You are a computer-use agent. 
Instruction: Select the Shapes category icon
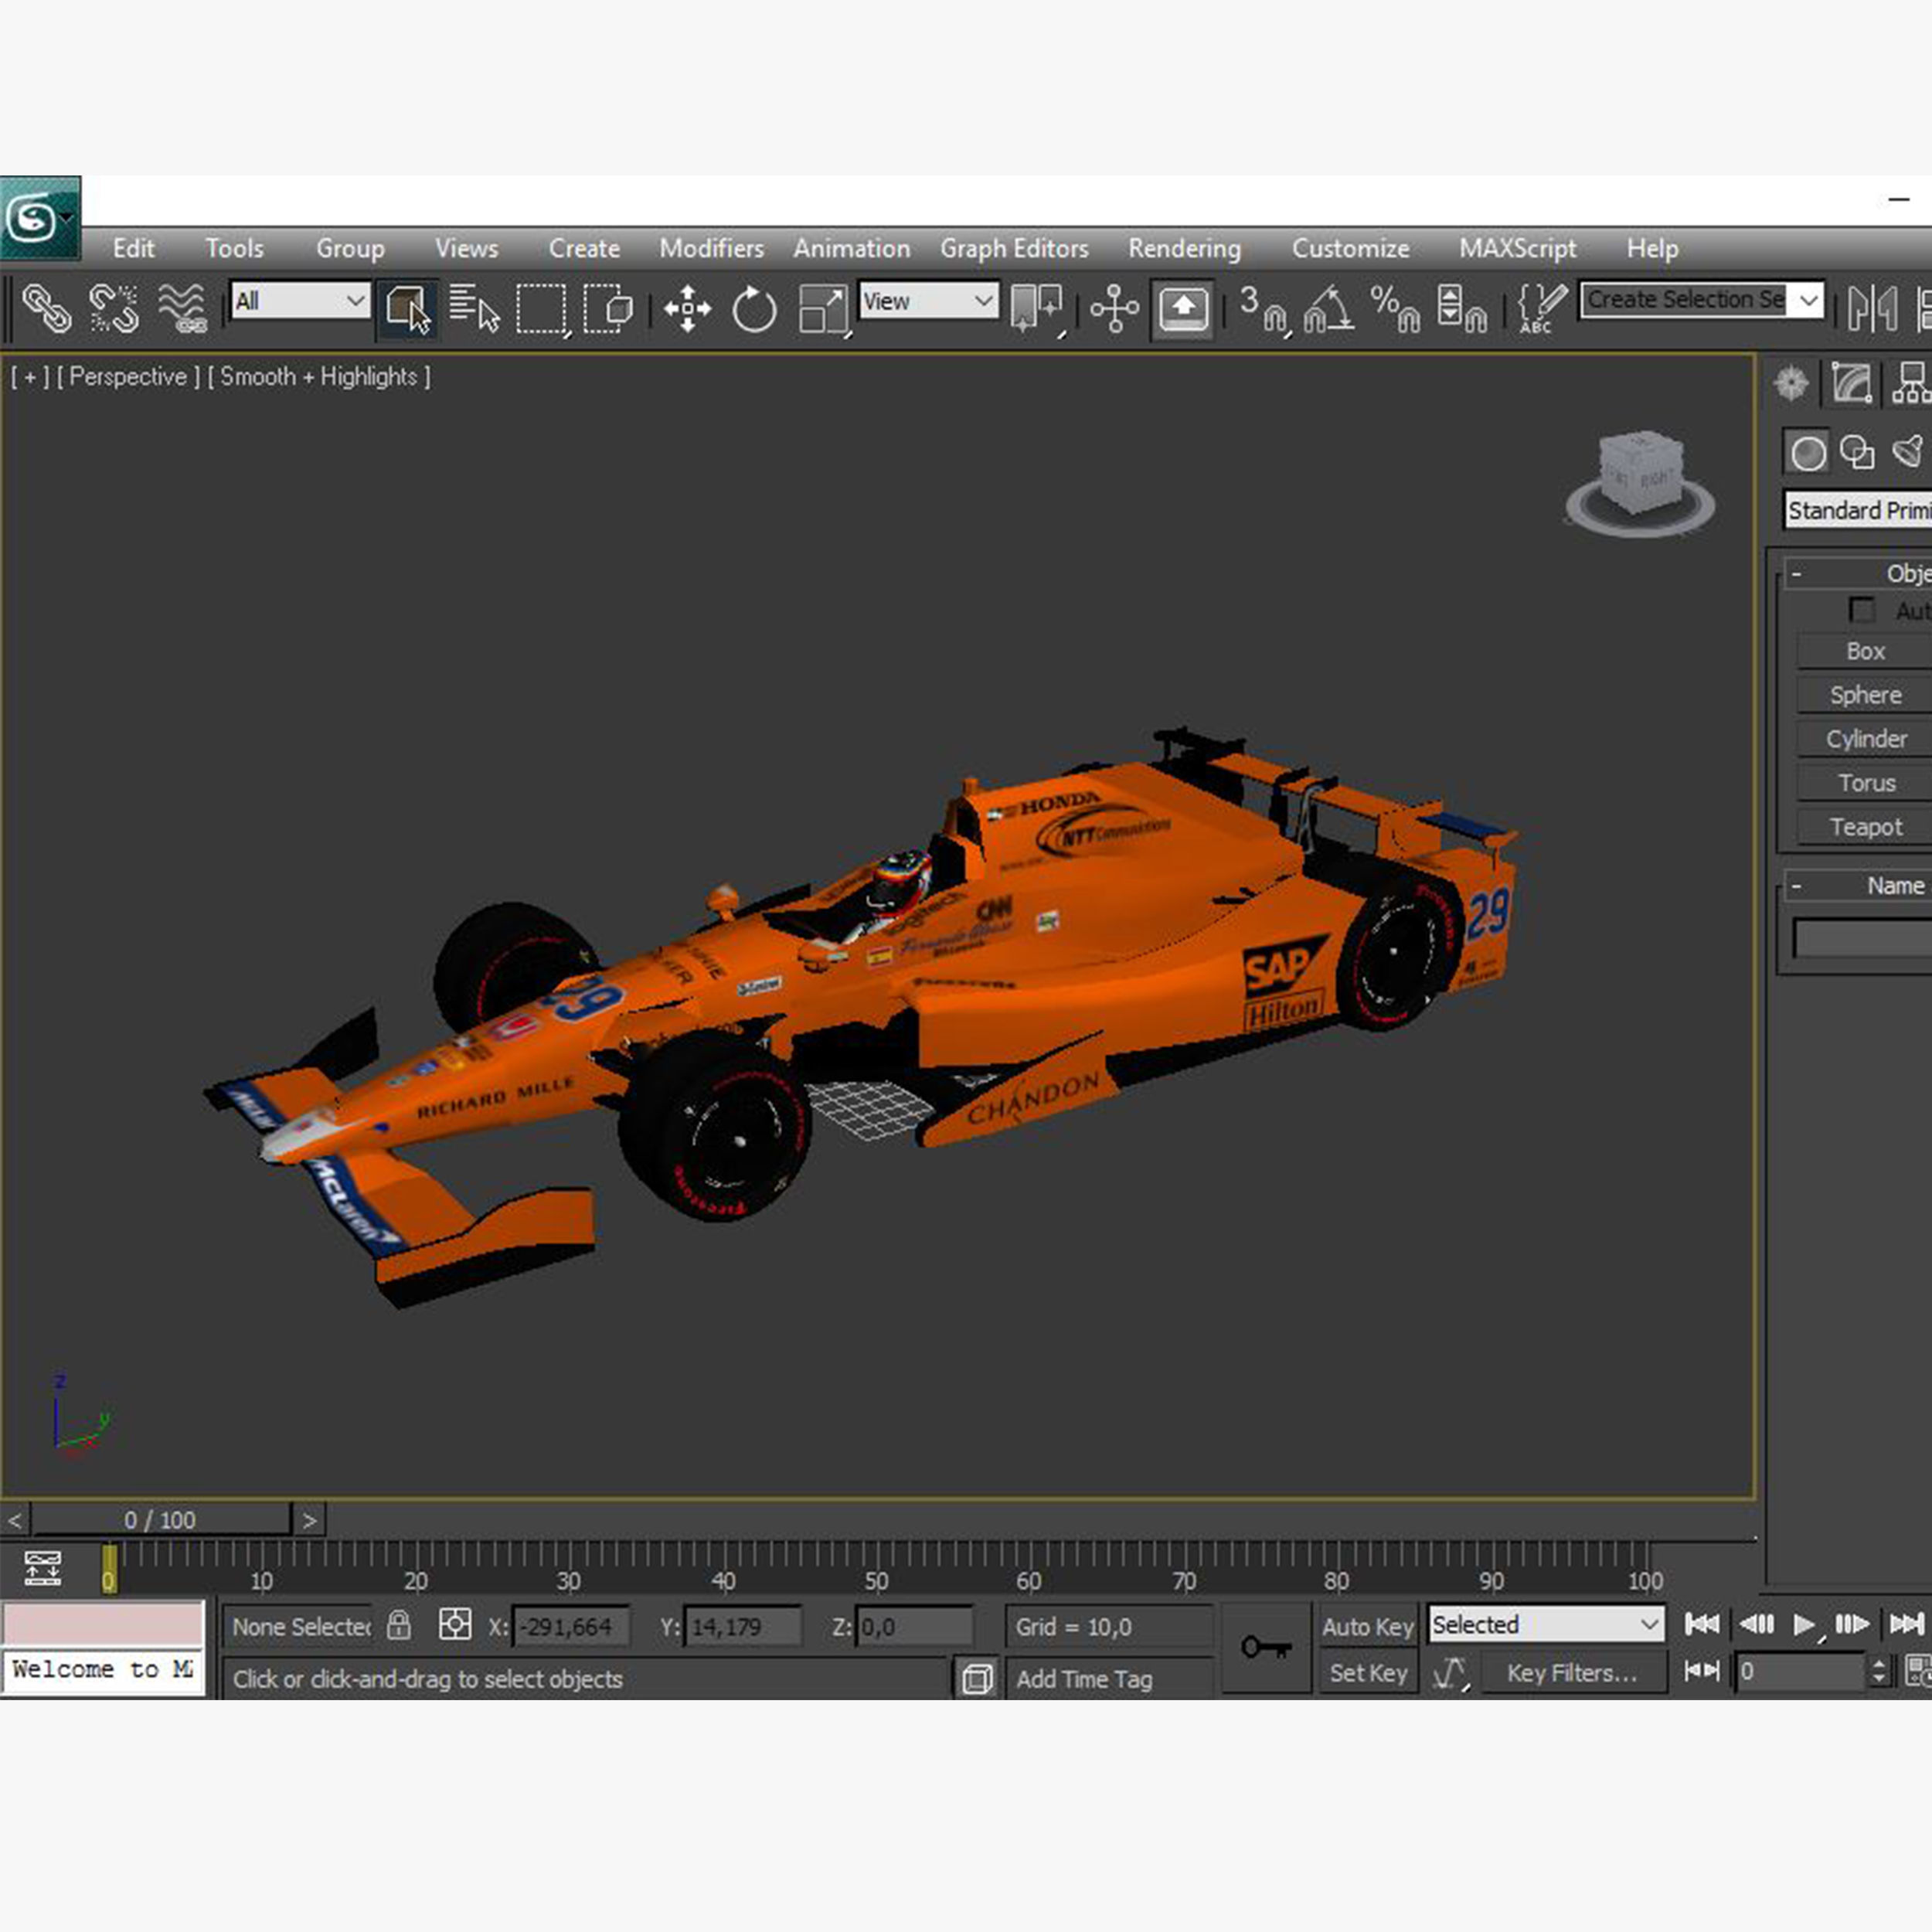pos(1857,452)
